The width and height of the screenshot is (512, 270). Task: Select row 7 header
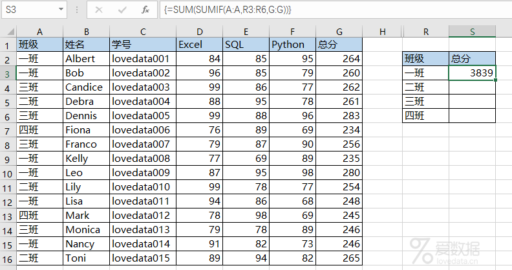8,130
